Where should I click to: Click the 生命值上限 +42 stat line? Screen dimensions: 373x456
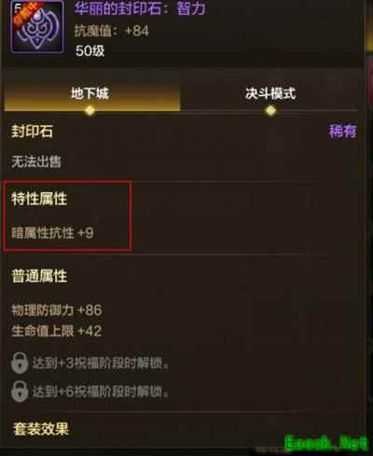pos(57,331)
